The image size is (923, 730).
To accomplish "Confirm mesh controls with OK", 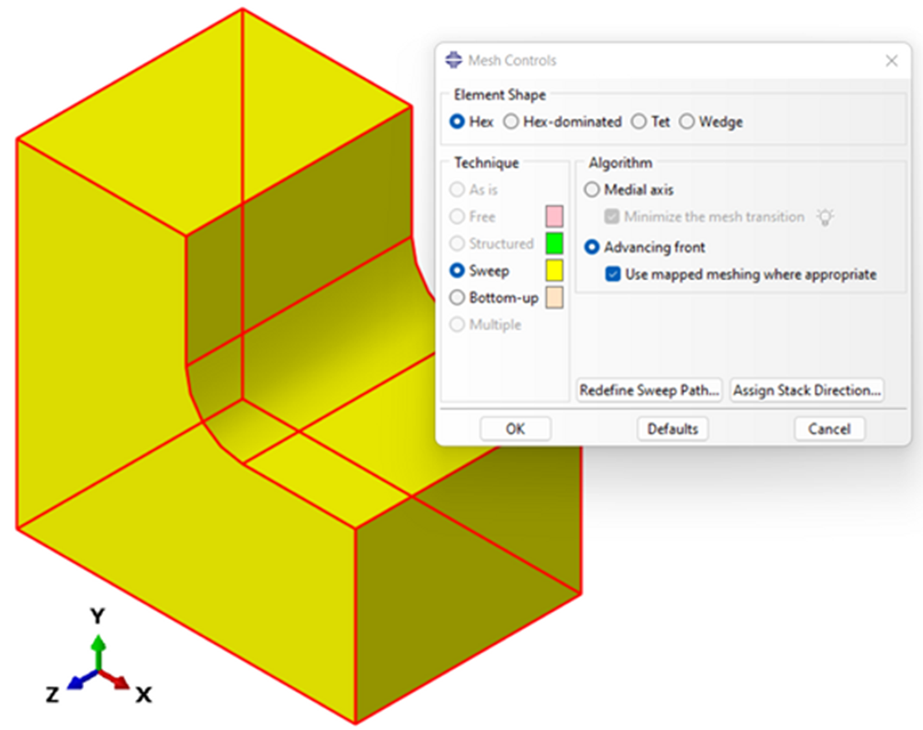I will tap(515, 429).
